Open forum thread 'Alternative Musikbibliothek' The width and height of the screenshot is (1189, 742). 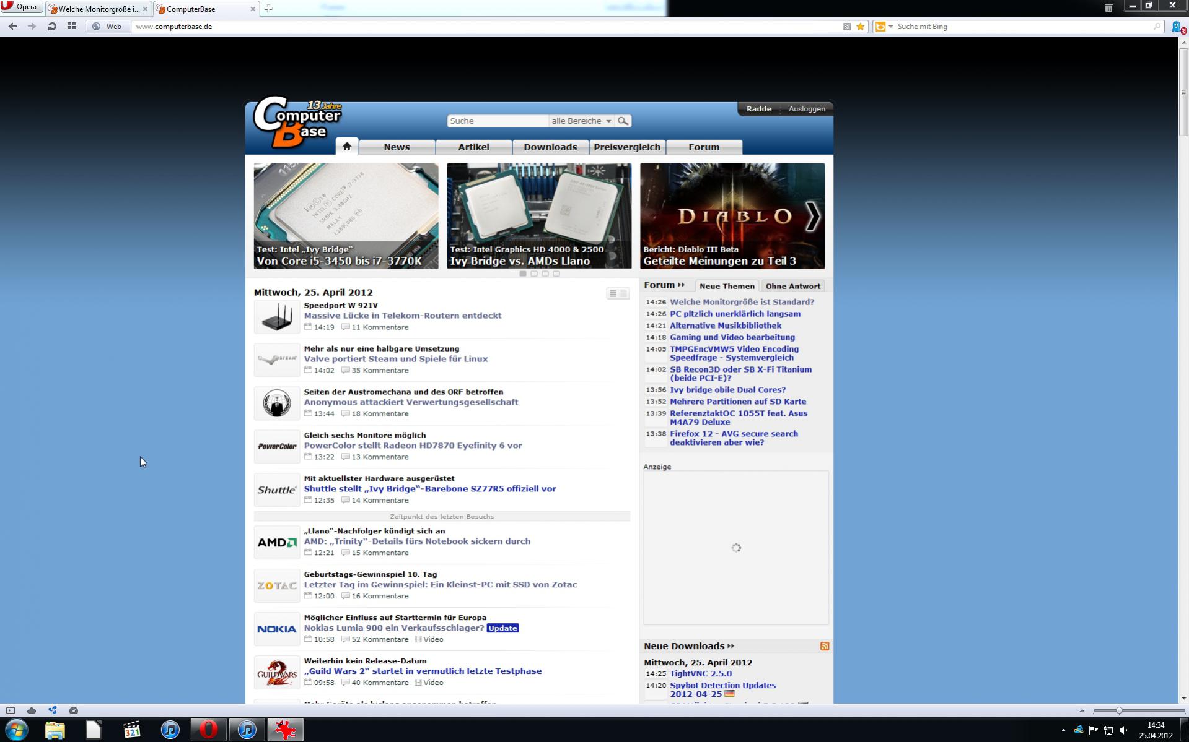(726, 326)
